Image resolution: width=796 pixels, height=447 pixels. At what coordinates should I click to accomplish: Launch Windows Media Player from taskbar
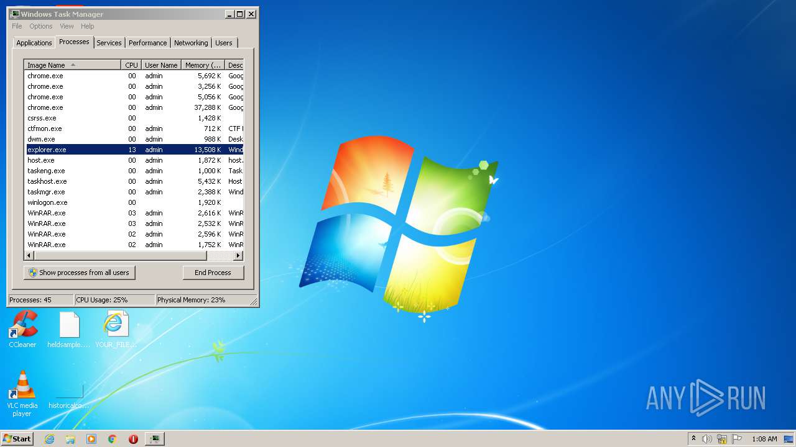point(91,439)
